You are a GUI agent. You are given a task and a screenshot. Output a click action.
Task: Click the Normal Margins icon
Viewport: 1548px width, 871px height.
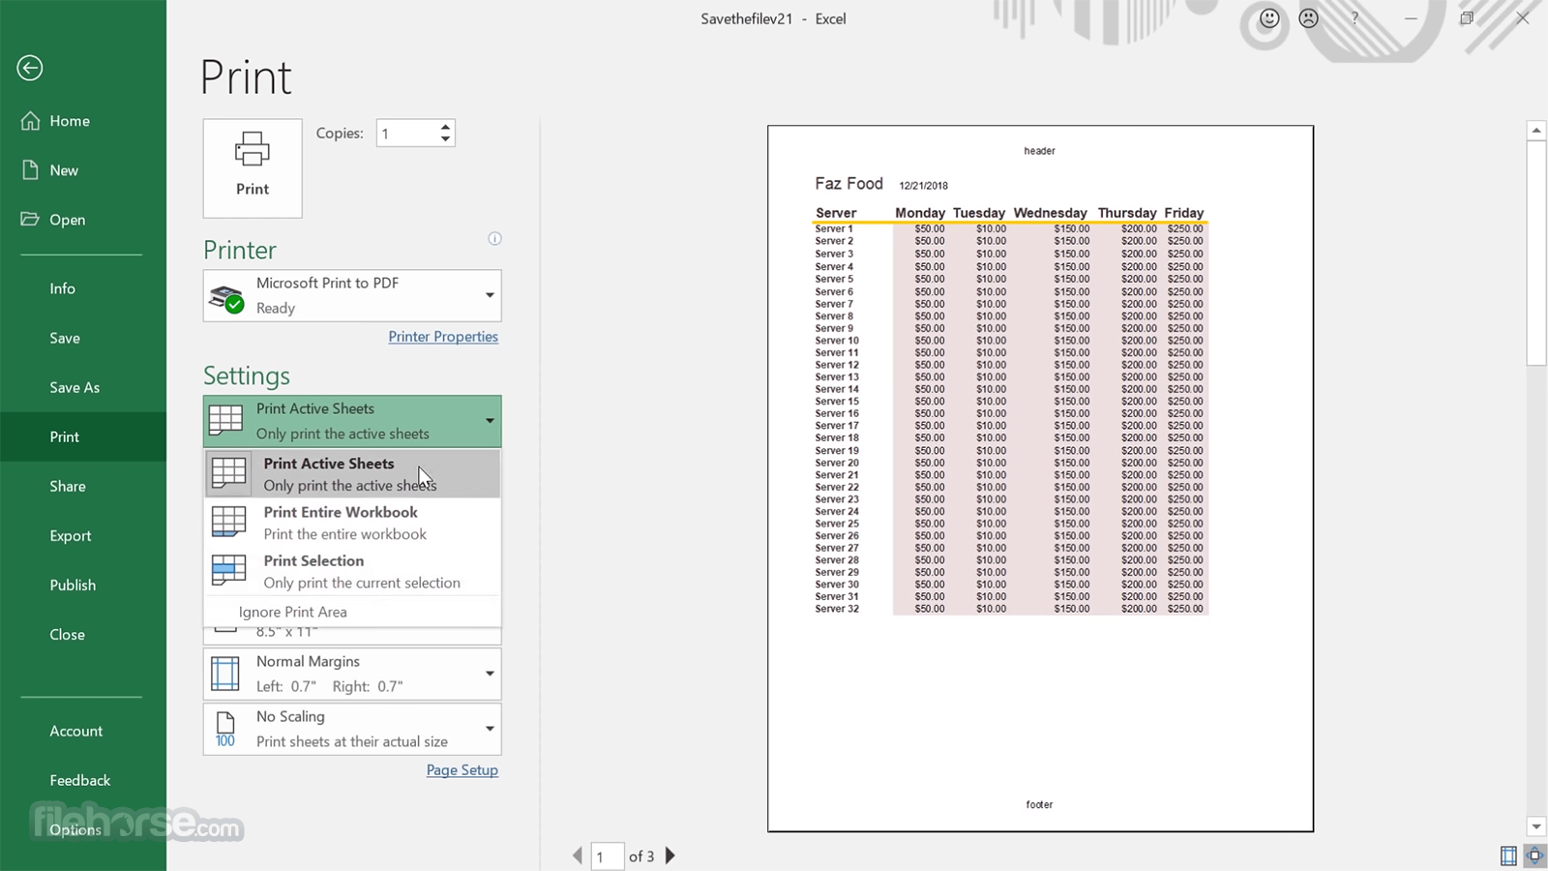pos(225,674)
